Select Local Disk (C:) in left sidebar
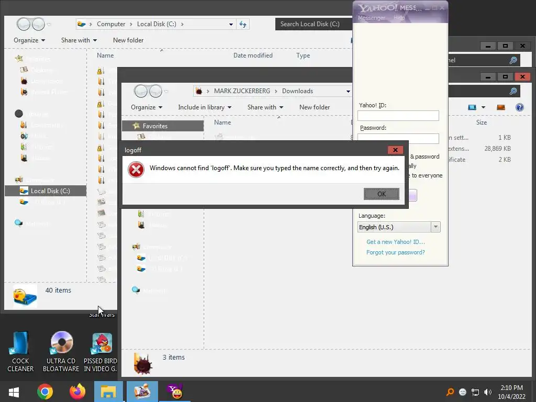 pyautogui.click(x=46, y=191)
